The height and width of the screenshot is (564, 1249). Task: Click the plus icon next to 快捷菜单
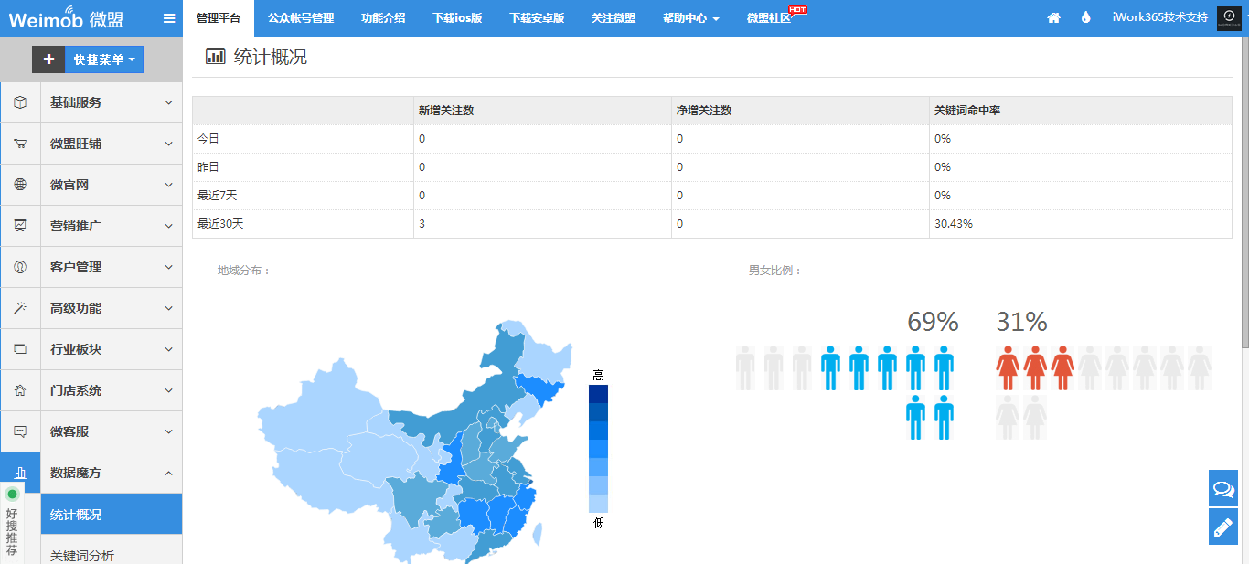(48, 59)
